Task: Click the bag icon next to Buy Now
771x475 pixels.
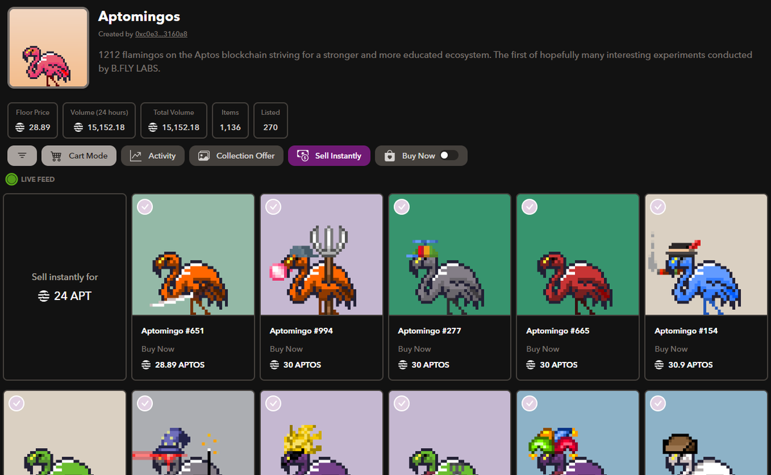Action: coord(389,156)
